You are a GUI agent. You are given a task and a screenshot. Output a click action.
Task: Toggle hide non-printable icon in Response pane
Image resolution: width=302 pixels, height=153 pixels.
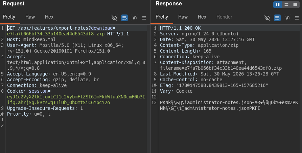tap(267, 18)
